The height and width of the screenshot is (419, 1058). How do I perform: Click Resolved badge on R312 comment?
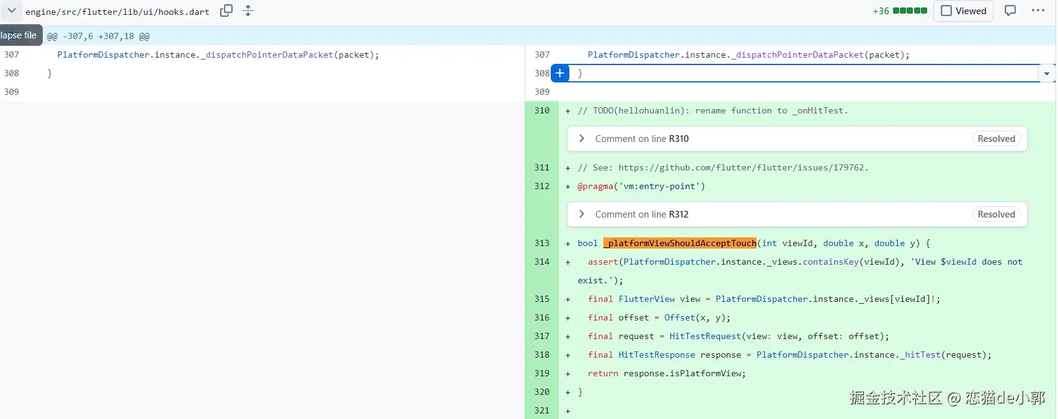point(996,214)
